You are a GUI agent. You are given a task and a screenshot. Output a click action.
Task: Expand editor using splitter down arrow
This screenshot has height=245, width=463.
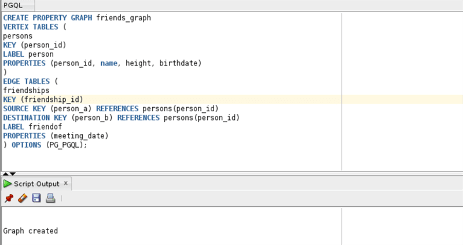click(x=12, y=174)
